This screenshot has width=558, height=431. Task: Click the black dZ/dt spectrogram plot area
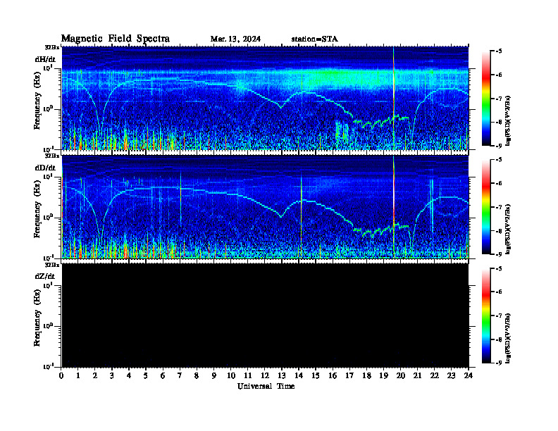point(265,315)
